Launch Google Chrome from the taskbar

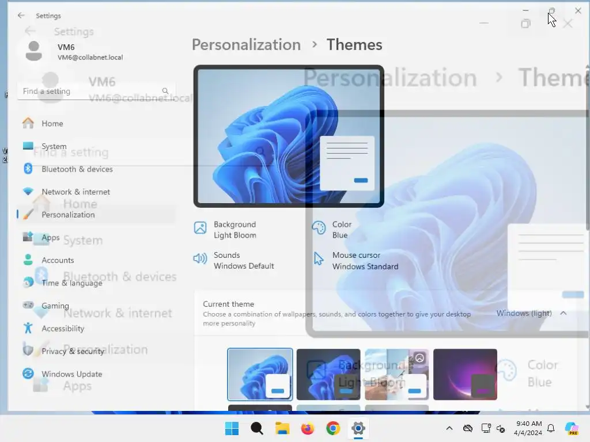click(x=333, y=428)
